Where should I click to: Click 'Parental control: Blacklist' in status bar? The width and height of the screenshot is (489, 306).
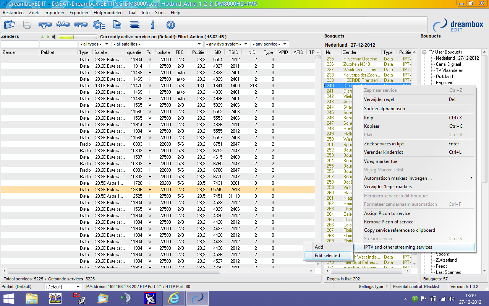[x=416, y=286]
